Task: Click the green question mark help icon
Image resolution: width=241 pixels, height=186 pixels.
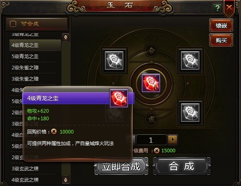Action: [x=217, y=8]
